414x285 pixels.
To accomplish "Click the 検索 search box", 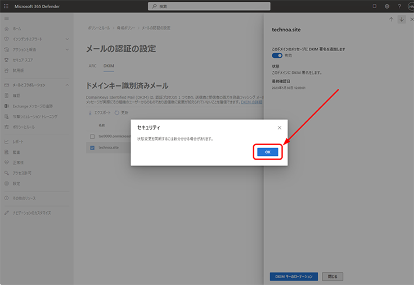I will click(x=209, y=6).
